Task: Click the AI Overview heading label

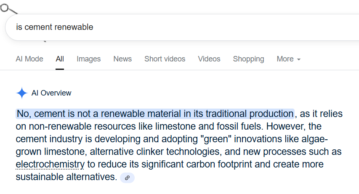Action: tap(51, 93)
